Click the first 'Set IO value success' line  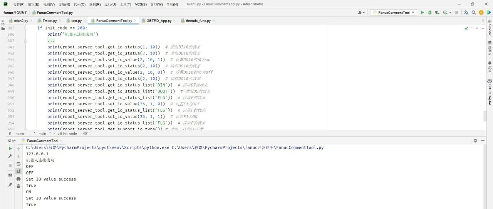click(x=51, y=179)
